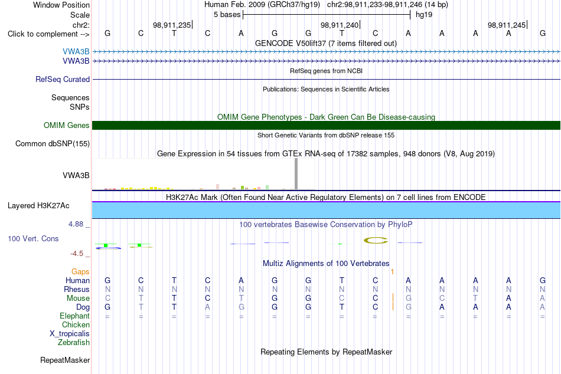Click the 100 Vert. Cons track label
Viewport: 561px width, 374px height.
point(33,238)
